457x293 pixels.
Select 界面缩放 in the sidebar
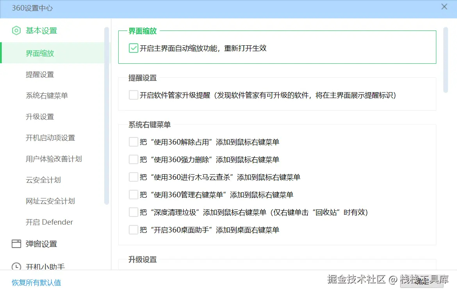(x=53, y=53)
